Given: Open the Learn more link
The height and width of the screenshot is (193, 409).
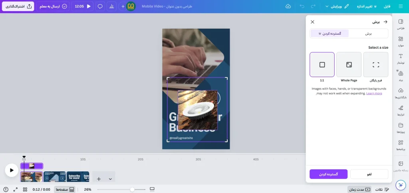Looking at the screenshot, I should pyautogui.click(x=374, y=94).
